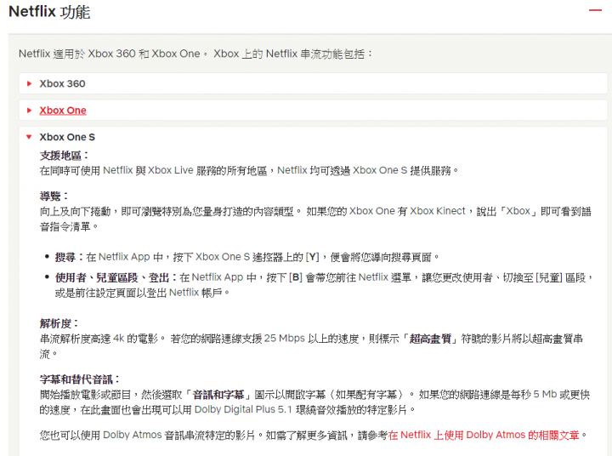Image resolution: width=612 pixels, height=456 pixels.
Task: Click the 25 Mbps text
Action: pyautogui.click(x=284, y=339)
